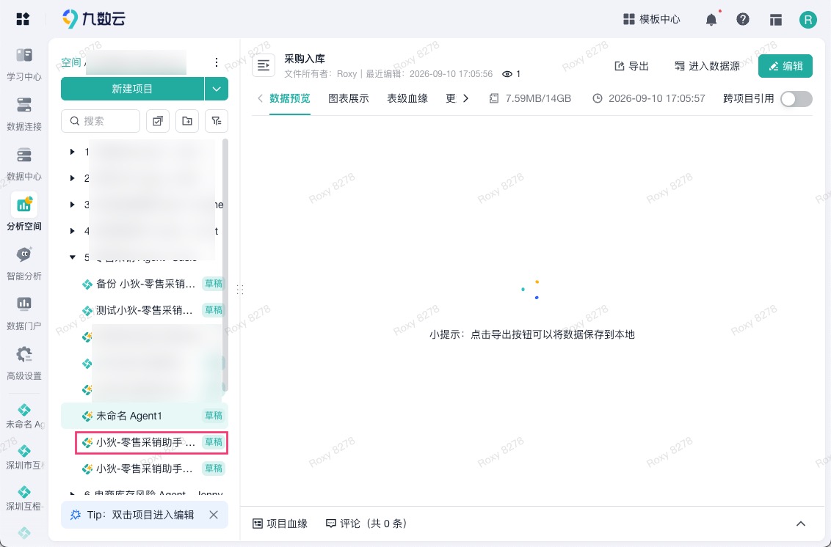Click the 编辑 button
Screen dimensions: 831x547
coord(785,66)
